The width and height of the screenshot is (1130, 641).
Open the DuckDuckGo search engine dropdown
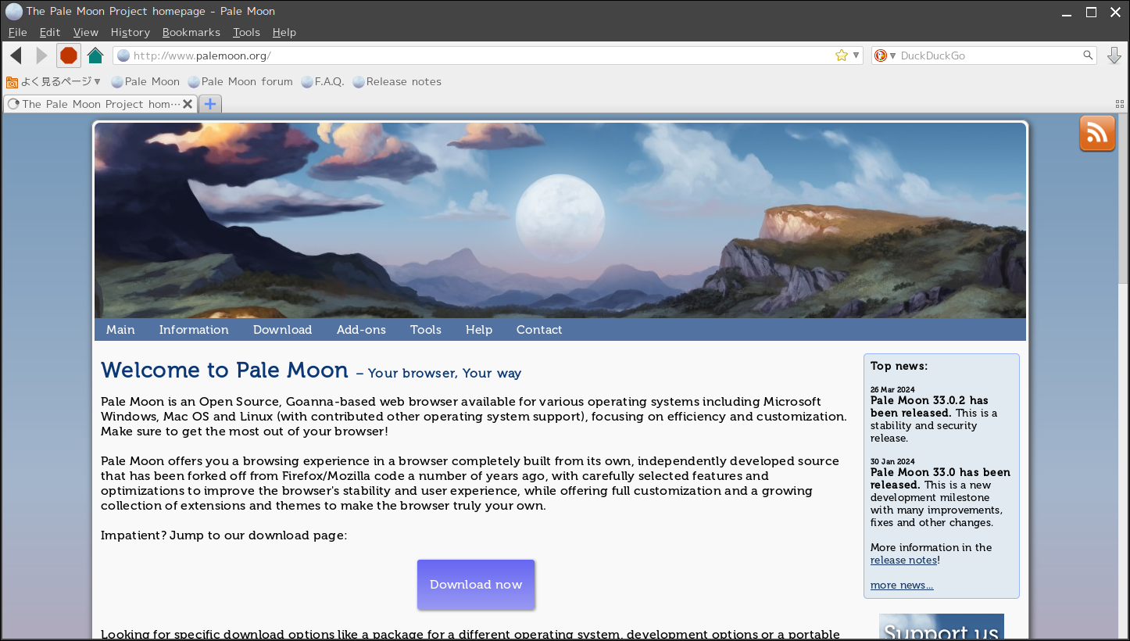pyautogui.click(x=885, y=56)
